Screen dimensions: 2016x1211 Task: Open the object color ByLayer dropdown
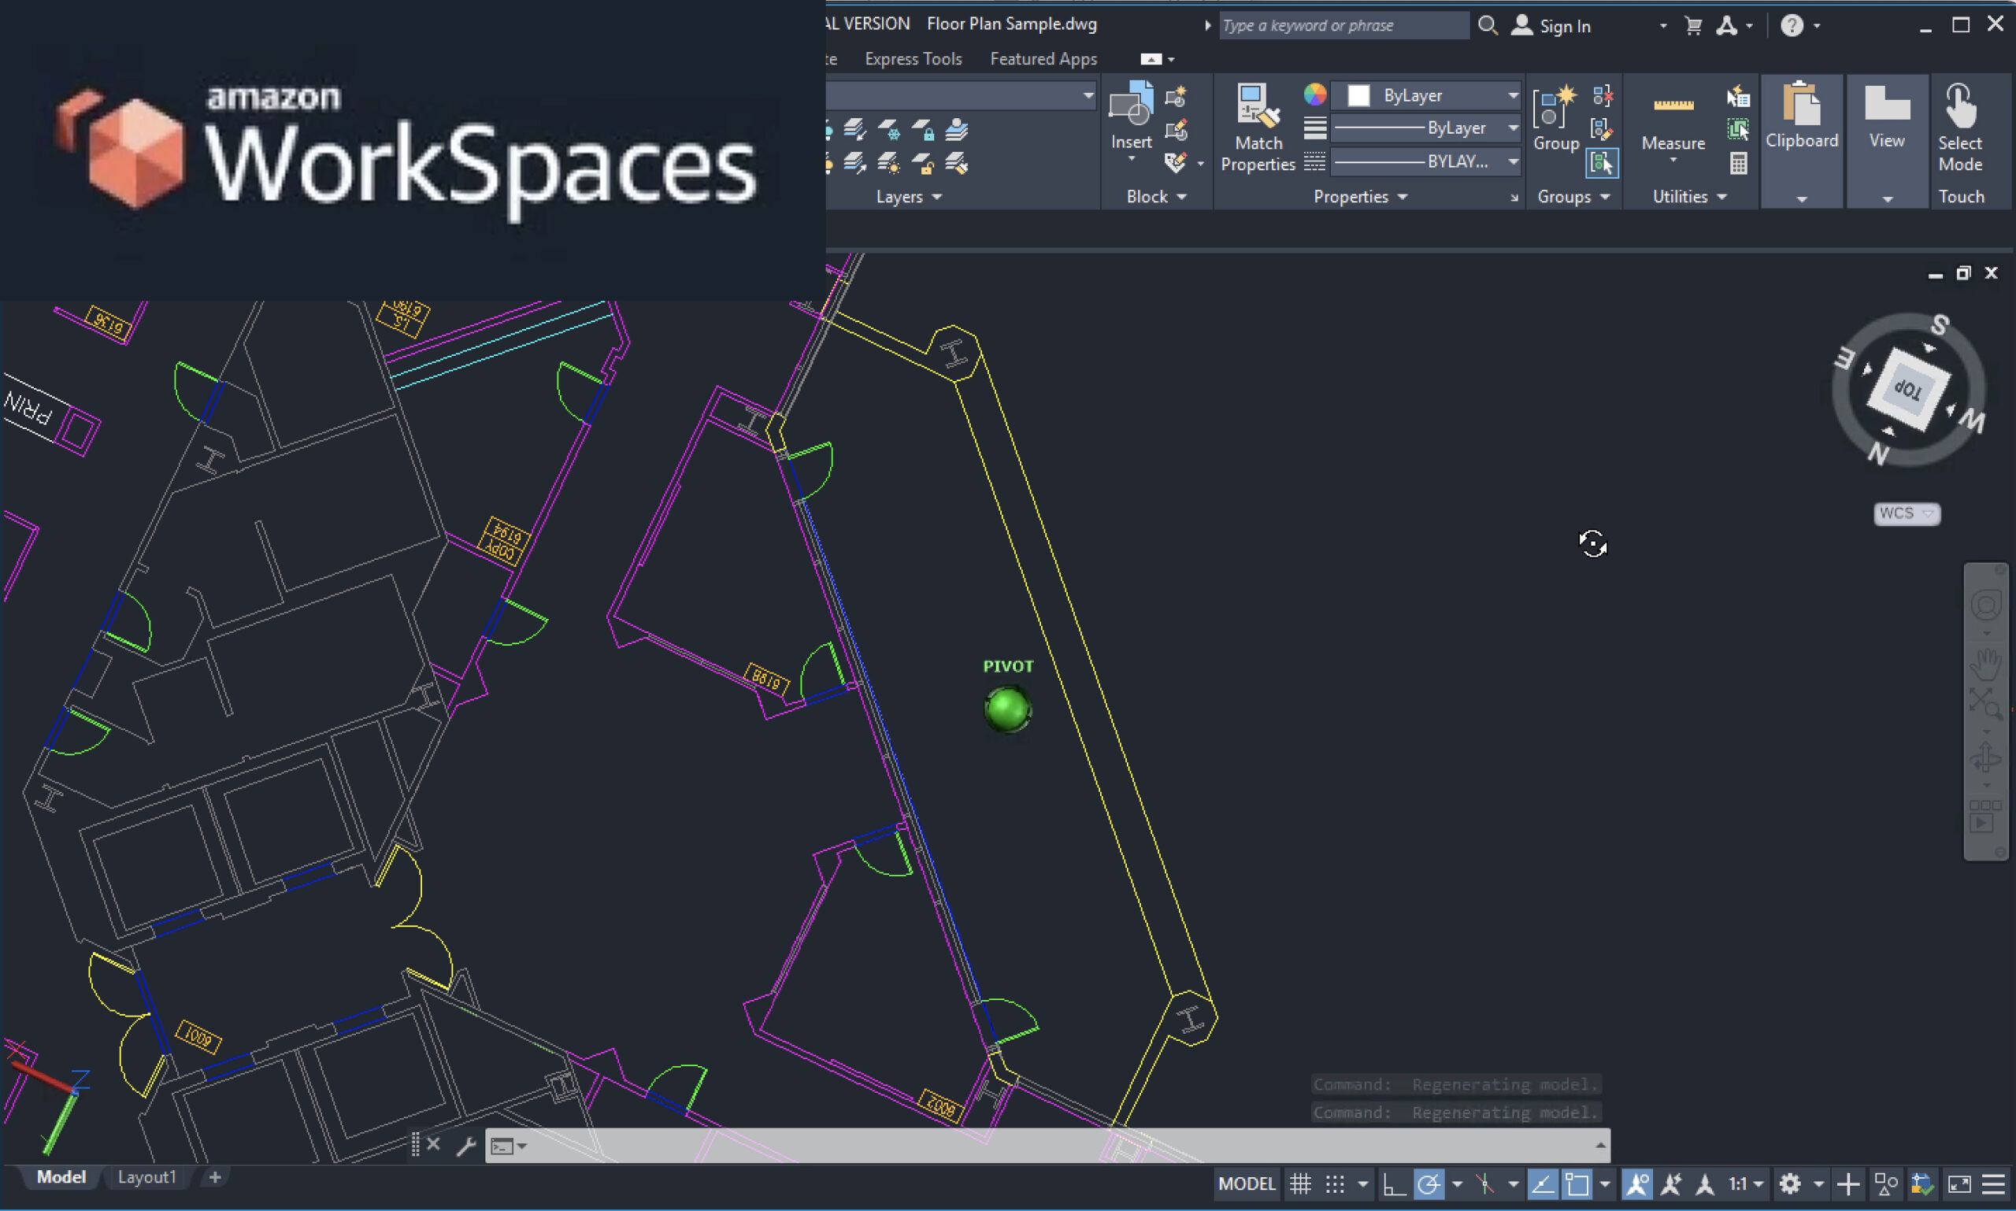tap(1426, 95)
